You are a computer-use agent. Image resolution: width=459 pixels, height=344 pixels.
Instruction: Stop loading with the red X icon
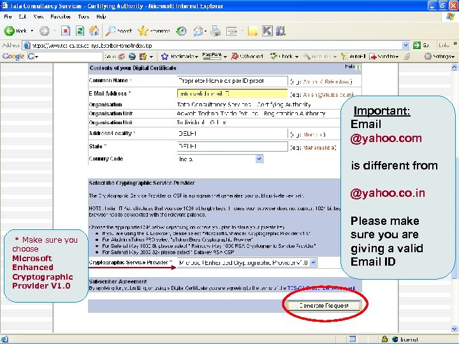pyautogui.click(x=66, y=31)
